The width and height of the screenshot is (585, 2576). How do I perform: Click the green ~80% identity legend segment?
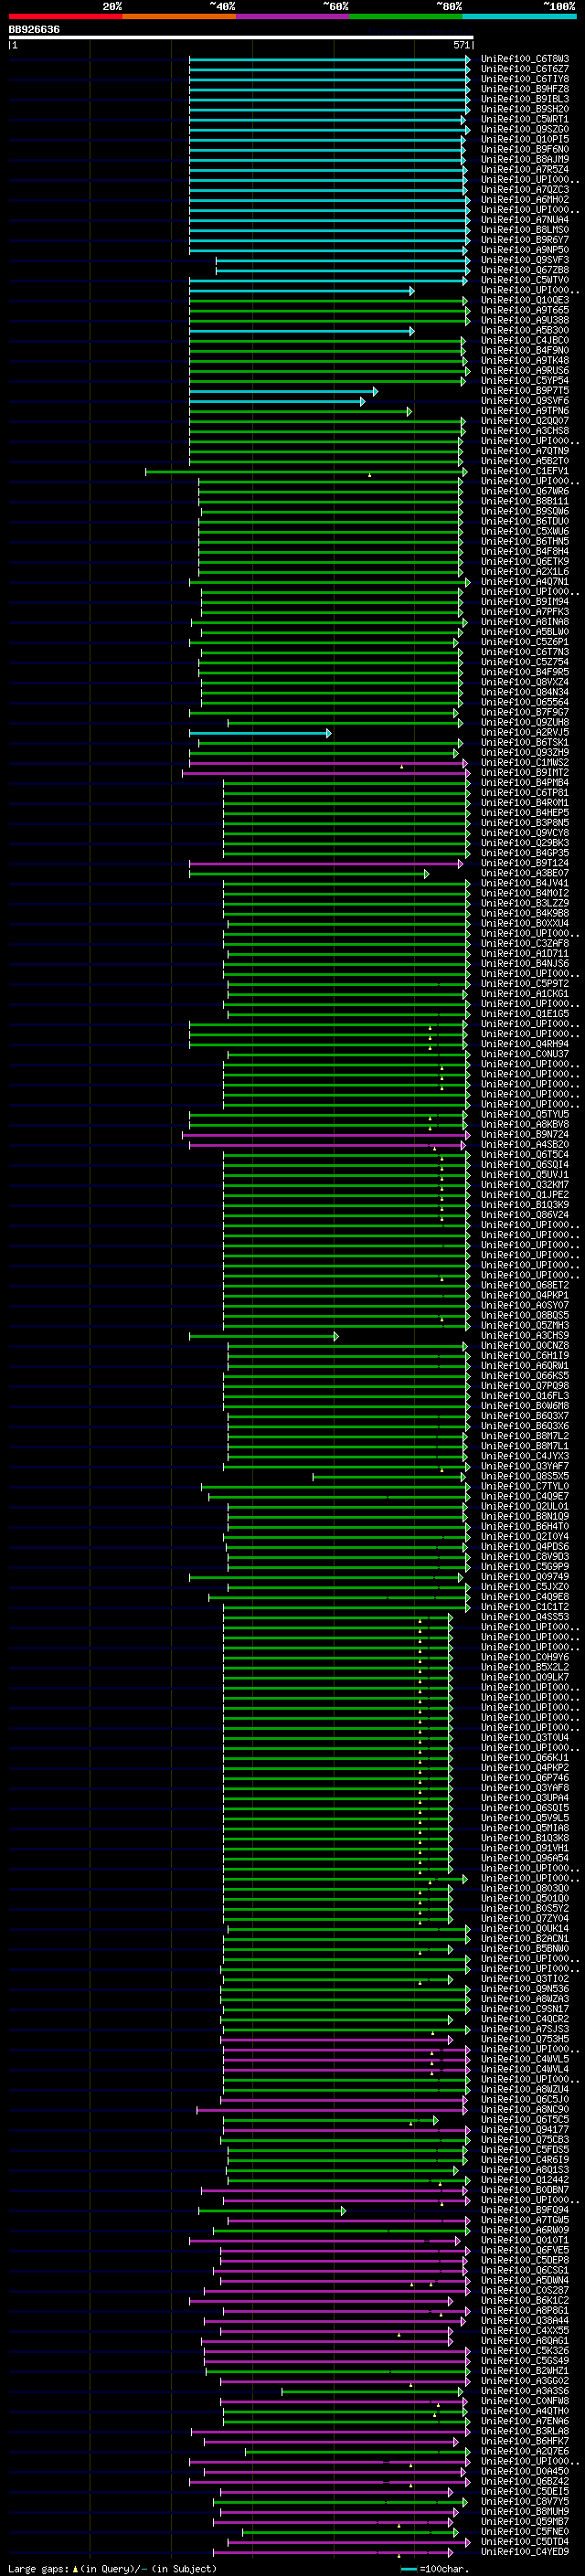click(406, 16)
